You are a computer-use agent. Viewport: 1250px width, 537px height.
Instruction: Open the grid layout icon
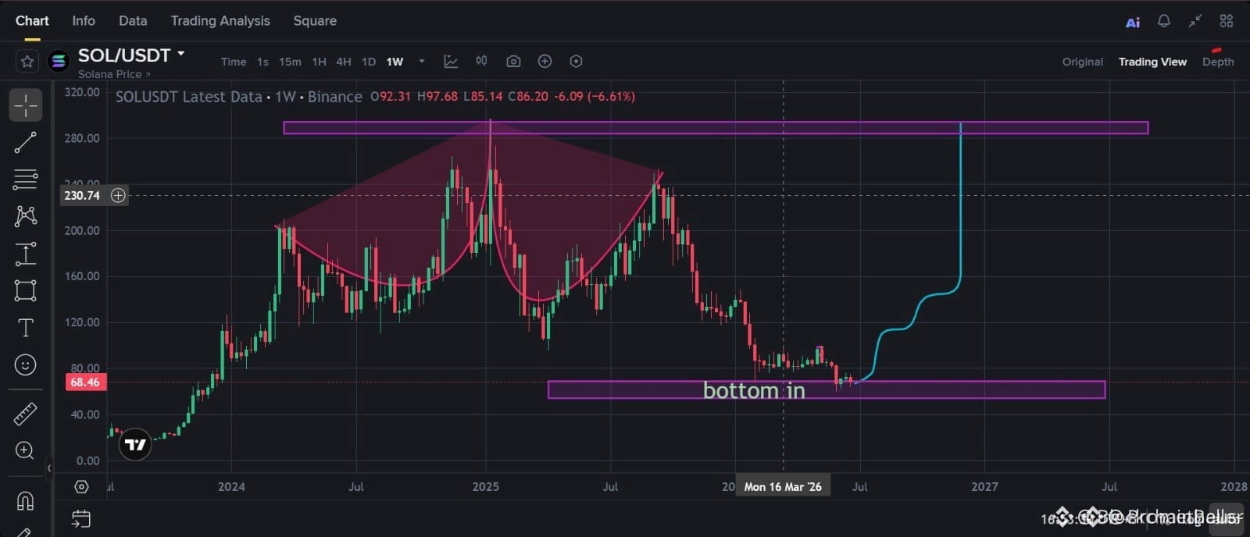click(x=1227, y=21)
